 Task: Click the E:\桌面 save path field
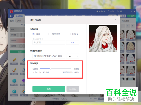tap(49, 43)
